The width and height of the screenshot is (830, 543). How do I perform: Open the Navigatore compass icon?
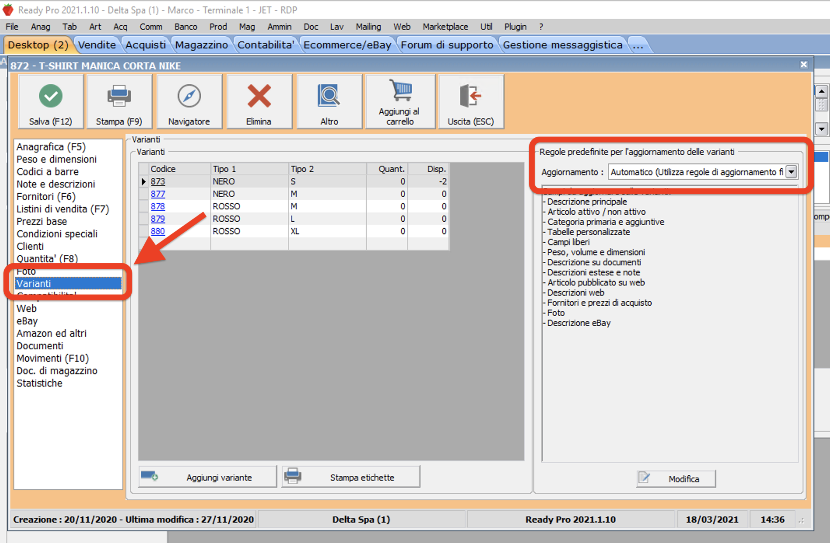pos(189,96)
